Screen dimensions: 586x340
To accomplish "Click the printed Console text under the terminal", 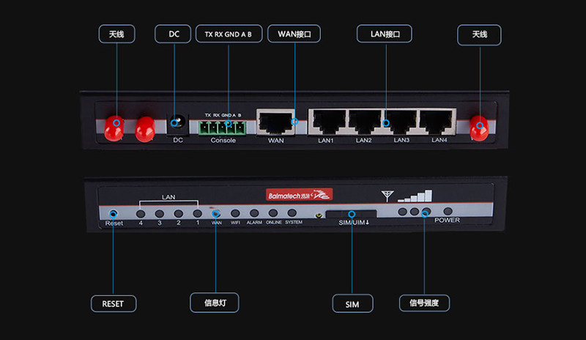I will [223, 140].
